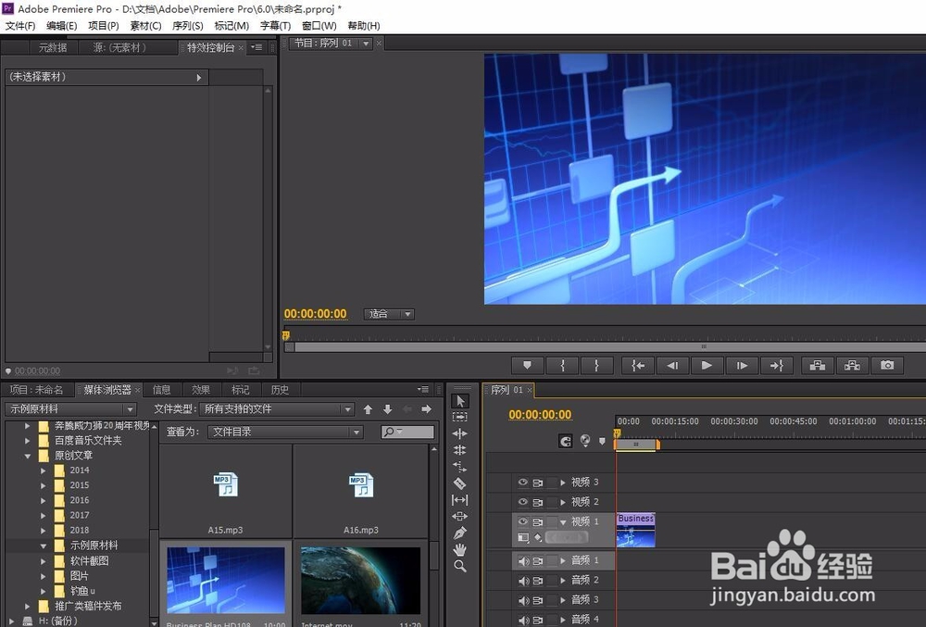Mark Out point in program monitor
This screenshot has height=627, width=926.
[x=597, y=366]
